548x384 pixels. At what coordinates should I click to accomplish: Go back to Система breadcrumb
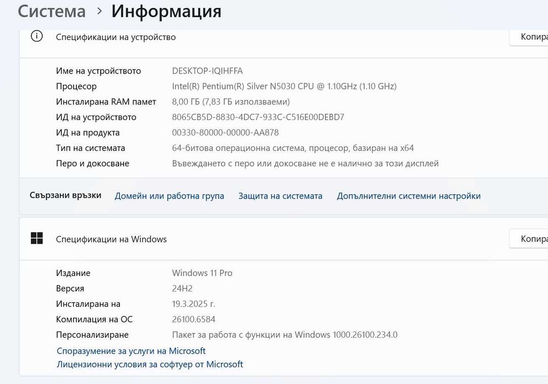(52, 12)
